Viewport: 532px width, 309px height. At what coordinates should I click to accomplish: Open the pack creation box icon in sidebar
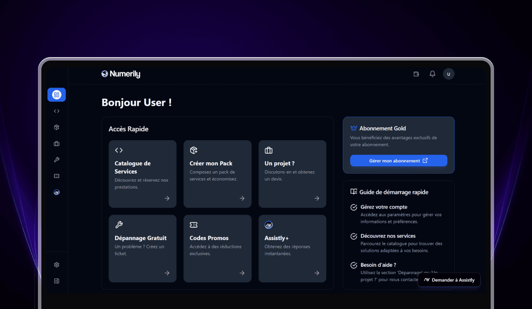click(x=57, y=127)
